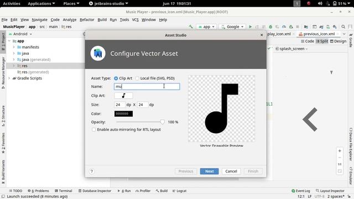Click the Apply Changes toolbar icon
The image size is (354, 199).
pos(257,27)
